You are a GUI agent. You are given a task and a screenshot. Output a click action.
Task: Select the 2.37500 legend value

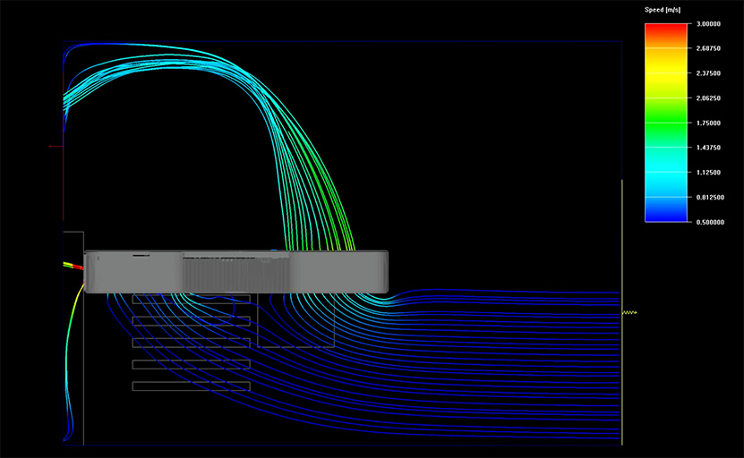(708, 73)
